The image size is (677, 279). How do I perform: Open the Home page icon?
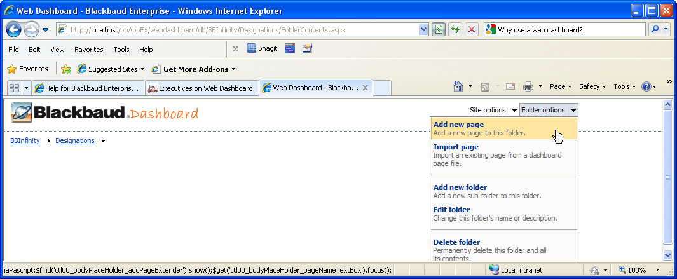[458, 87]
